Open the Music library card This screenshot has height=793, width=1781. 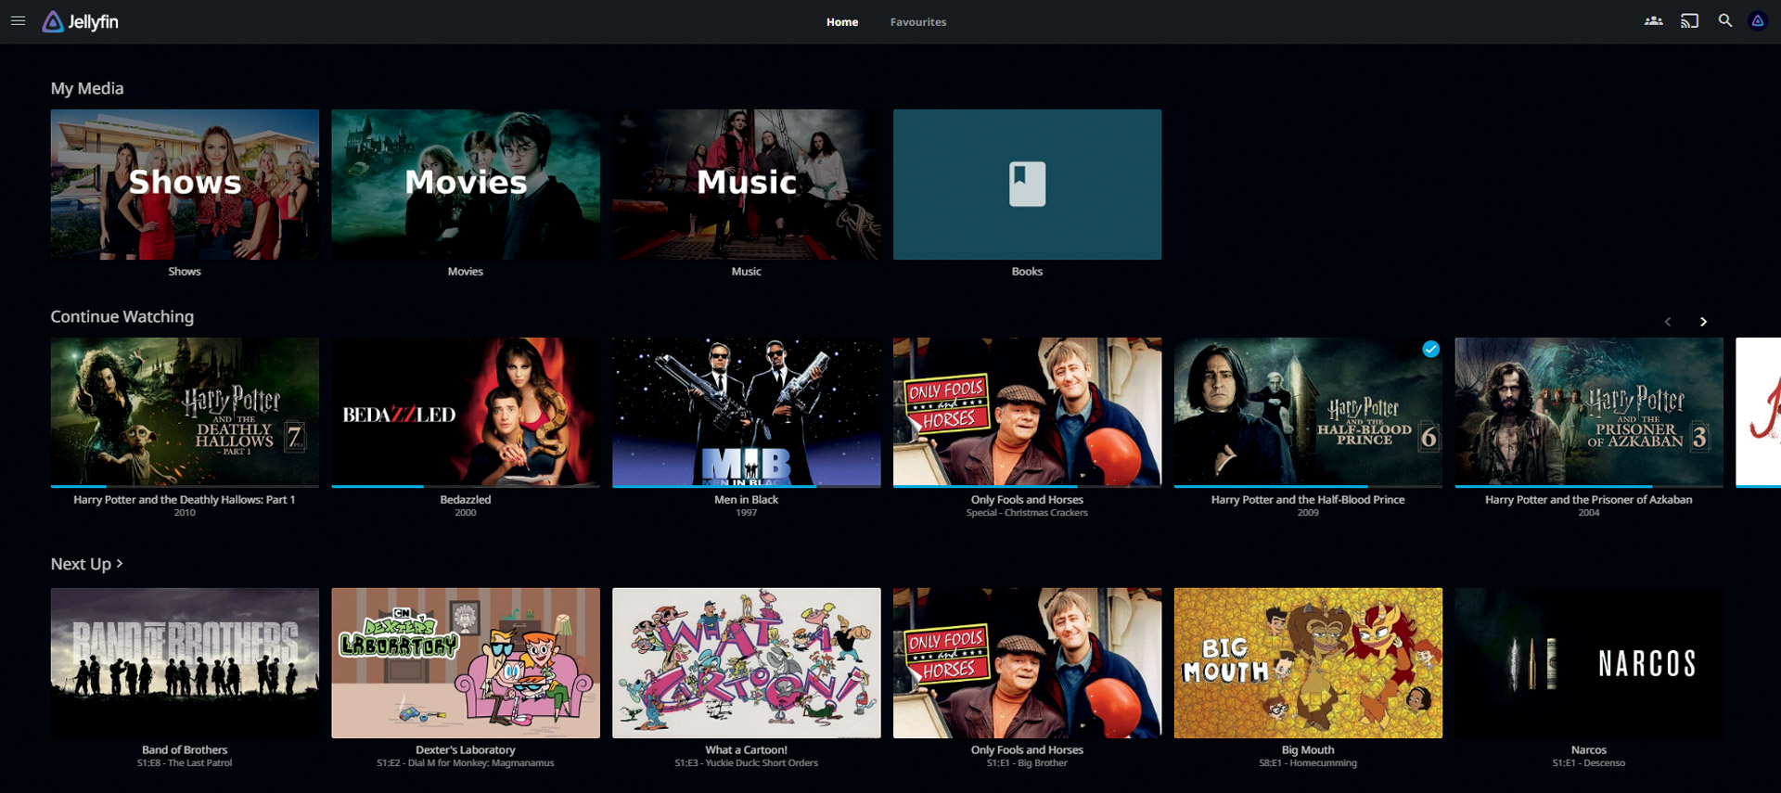coord(747,185)
